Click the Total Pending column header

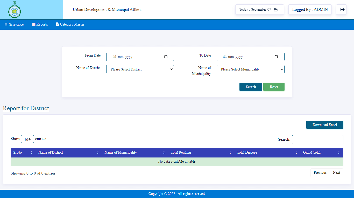(201, 153)
